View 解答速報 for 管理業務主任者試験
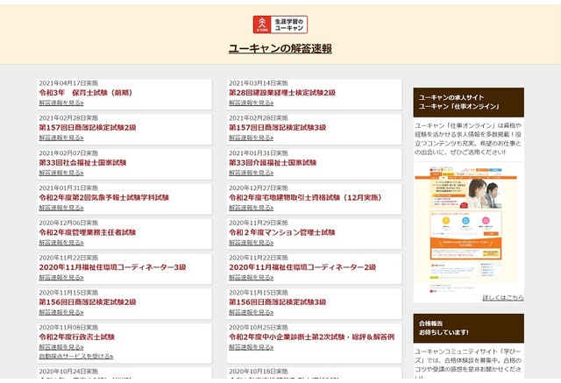The width and height of the screenshot is (561, 383). (x=61, y=243)
